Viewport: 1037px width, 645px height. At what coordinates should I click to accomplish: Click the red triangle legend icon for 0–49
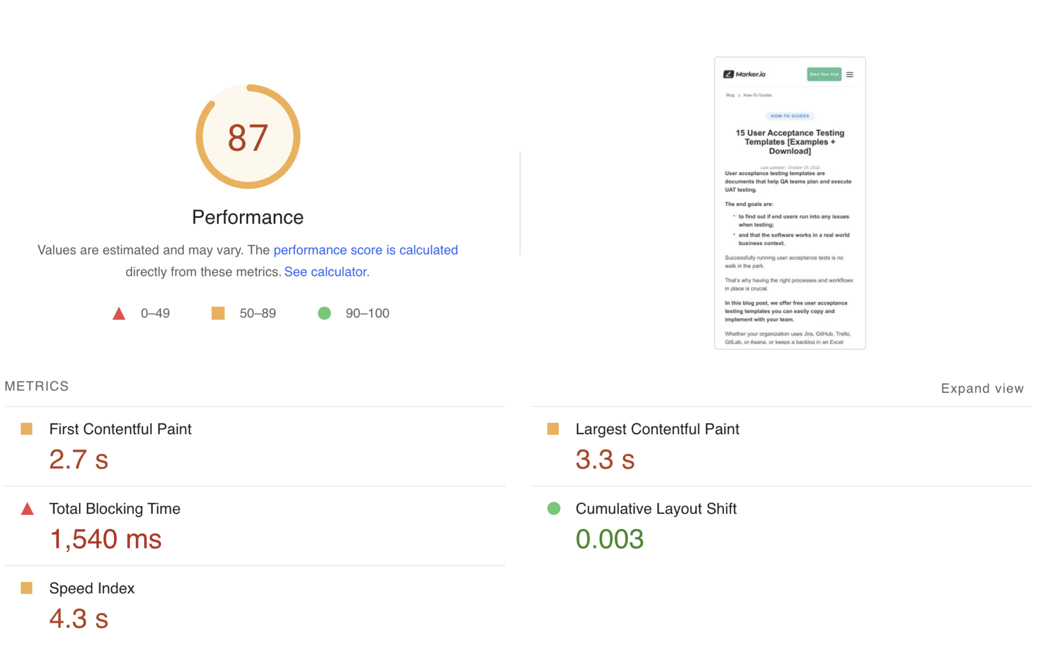coord(118,313)
